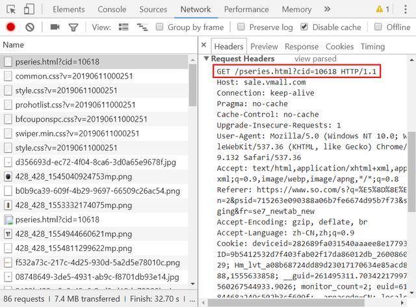
Task: Switch to the Timing detail tab
Action: (x=372, y=46)
